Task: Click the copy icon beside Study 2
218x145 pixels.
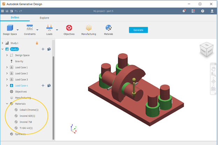Action: click(49, 49)
